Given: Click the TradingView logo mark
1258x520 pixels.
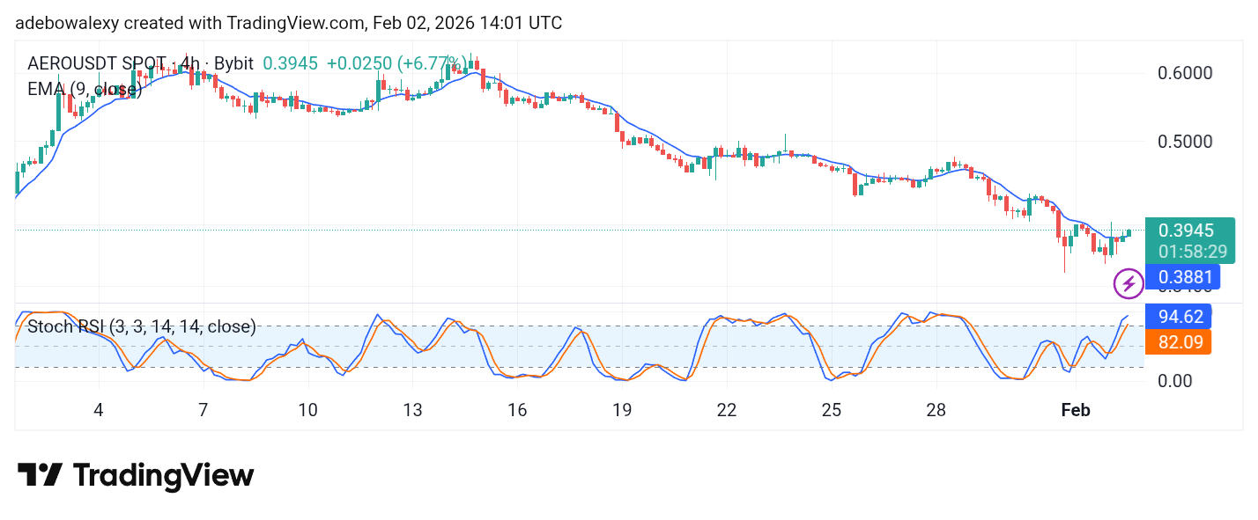Looking at the screenshot, I should (x=40, y=476).
